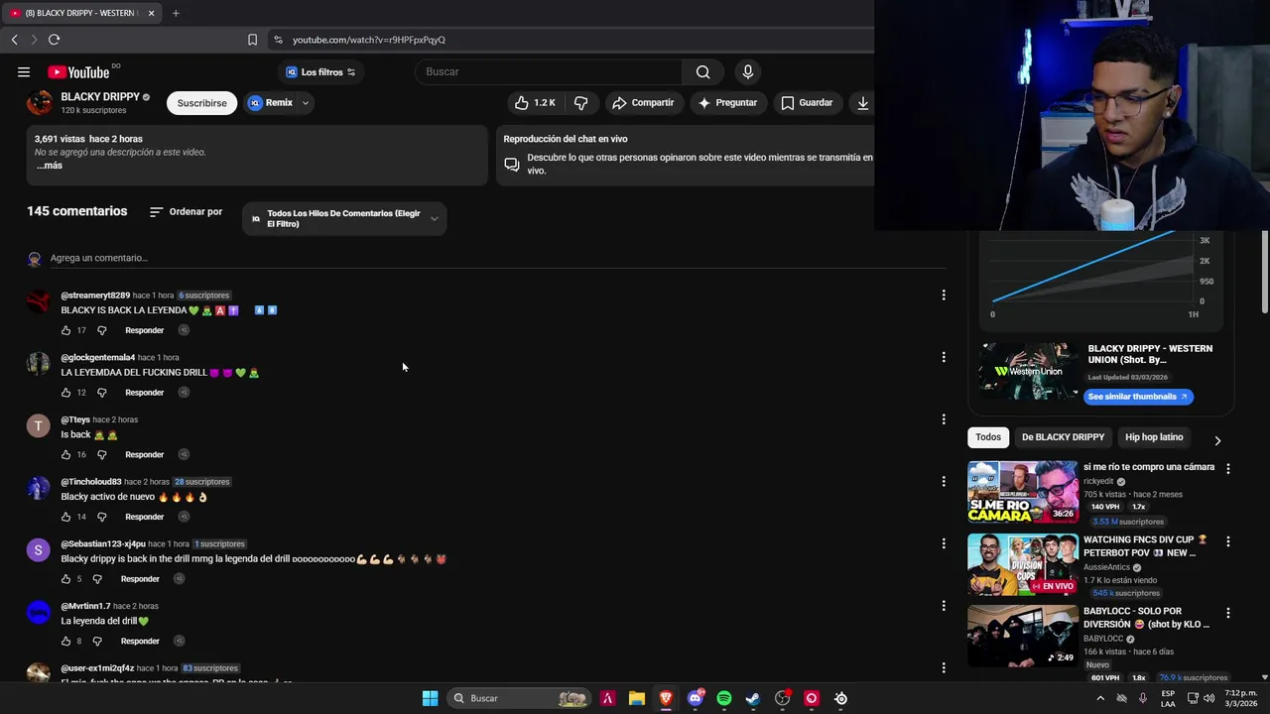The image size is (1270, 714).
Task: Open the 'Los filtros' settings
Action: pos(319,71)
